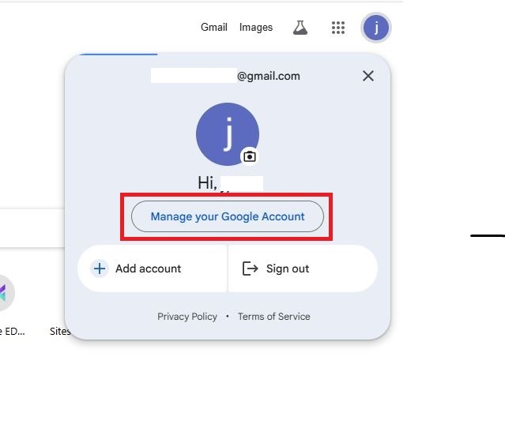Image resolution: width=505 pixels, height=428 pixels.
Task: Open the Images link
Action: pyautogui.click(x=256, y=28)
